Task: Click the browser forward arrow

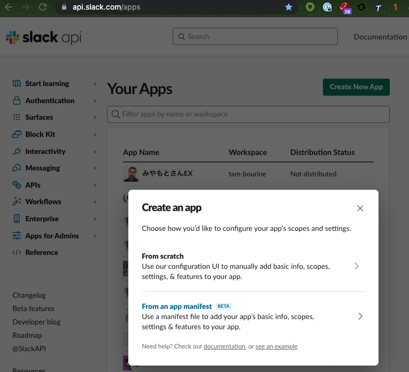Action: pyautogui.click(x=26, y=7)
